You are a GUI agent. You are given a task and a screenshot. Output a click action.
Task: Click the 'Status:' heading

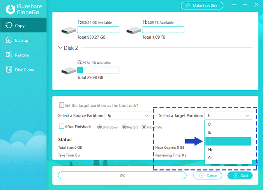(65, 140)
